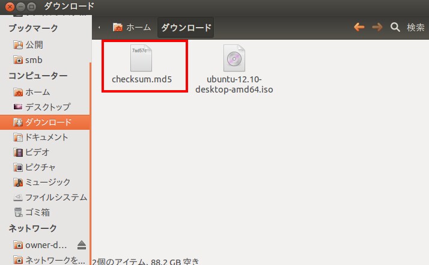
Task: Click the ドキュメント folder icon
Action: tap(18, 137)
